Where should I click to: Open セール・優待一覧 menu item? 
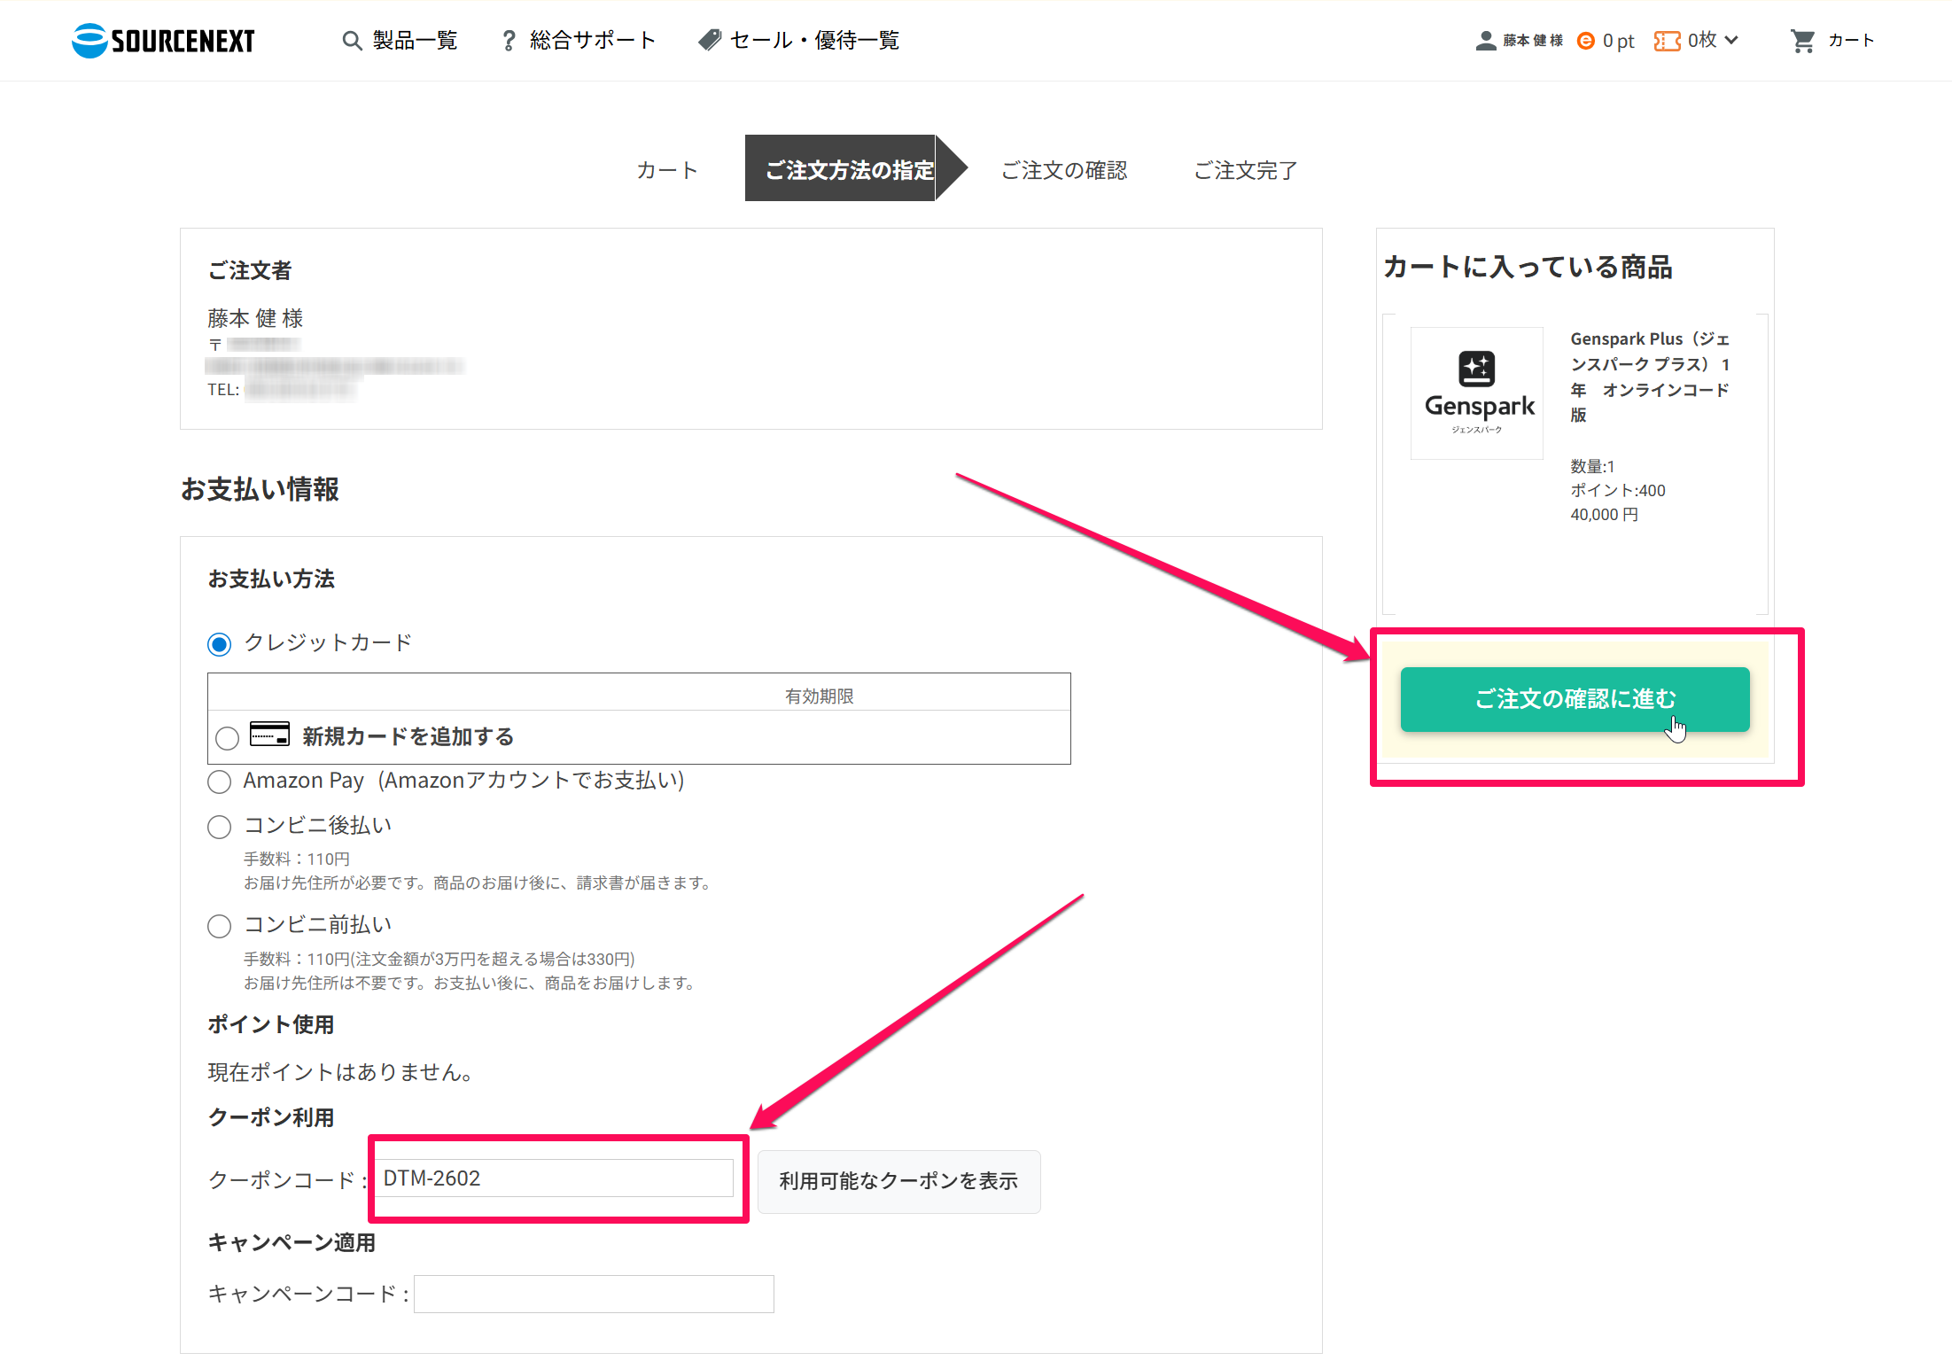[x=813, y=41]
